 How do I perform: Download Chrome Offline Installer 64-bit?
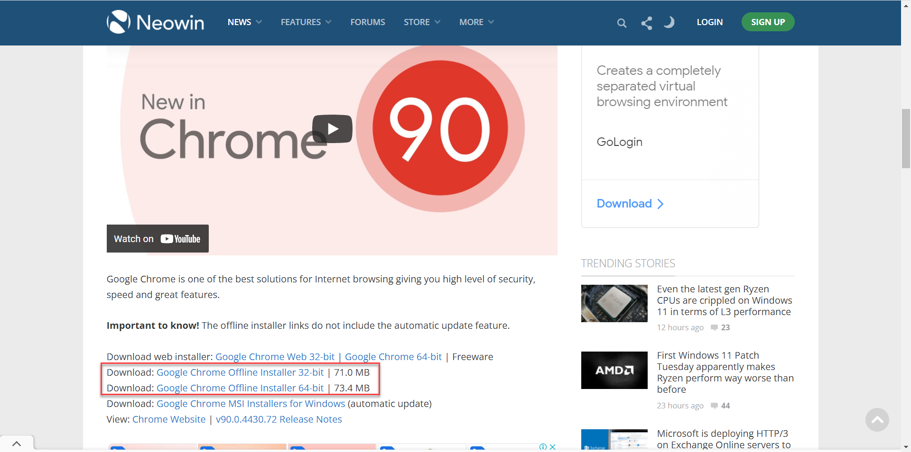tap(240, 388)
